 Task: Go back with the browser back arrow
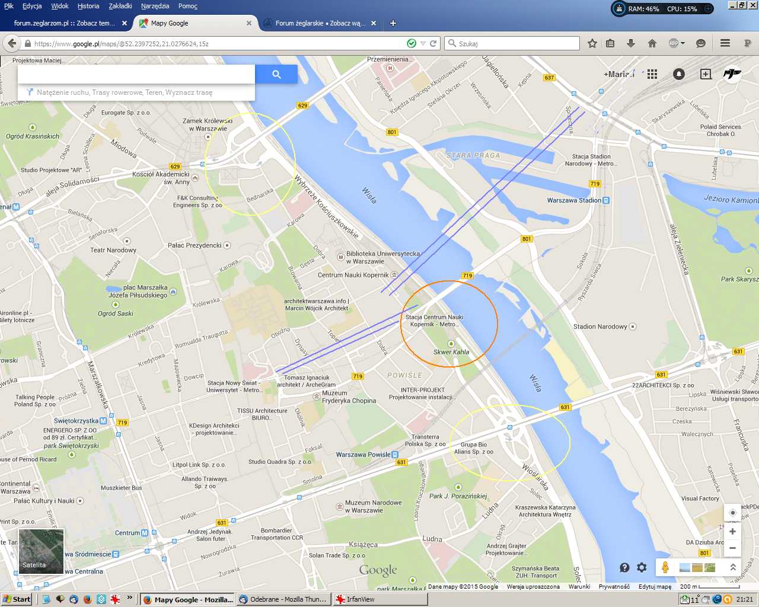click(11, 43)
